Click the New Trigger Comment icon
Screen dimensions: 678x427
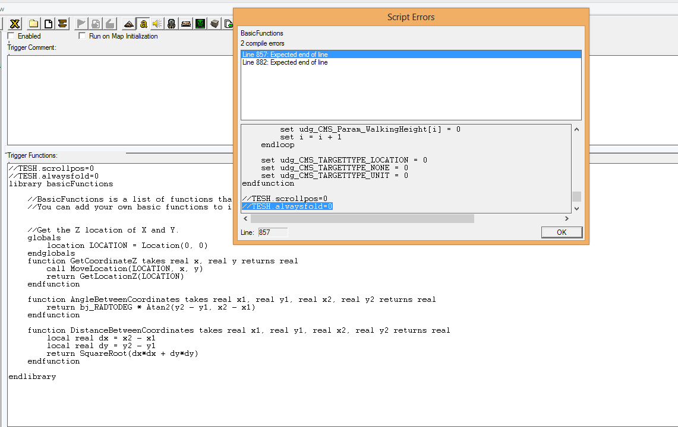63,24
